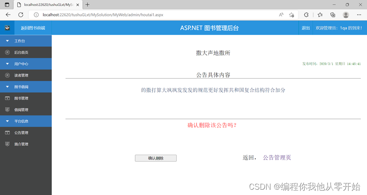Open 图书管理 menu item

26,98
